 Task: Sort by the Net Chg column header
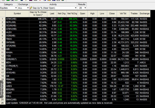pyautogui.click(x=62, y=14)
